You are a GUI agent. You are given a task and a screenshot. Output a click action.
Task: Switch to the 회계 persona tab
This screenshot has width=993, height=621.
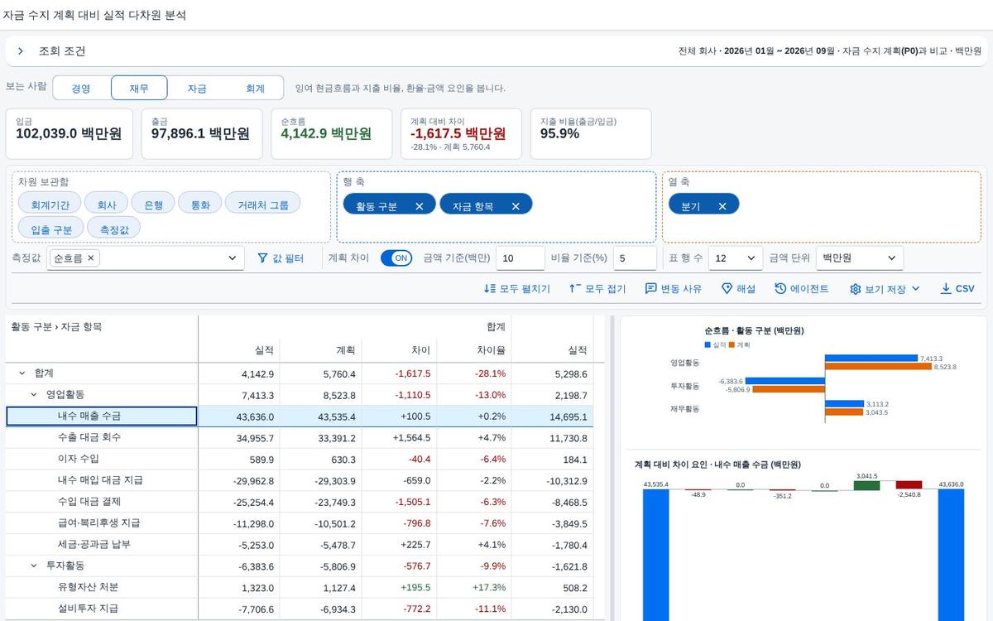[x=255, y=88]
